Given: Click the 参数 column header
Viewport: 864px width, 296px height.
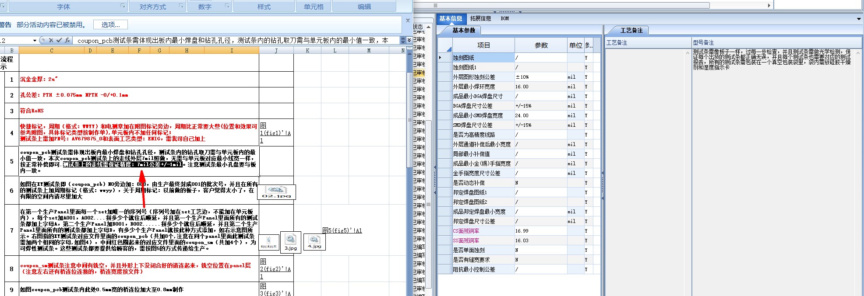Looking at the screenshot, I should click(x=541, y=45).
